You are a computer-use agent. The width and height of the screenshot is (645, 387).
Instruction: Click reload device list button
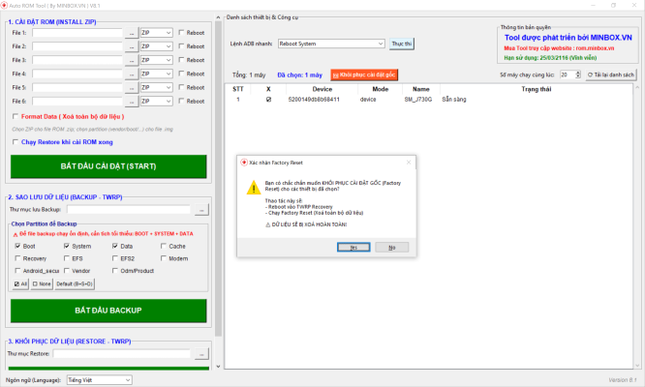pos(611,74)
